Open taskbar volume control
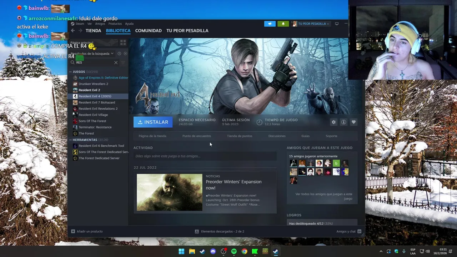 click(428, 251)
